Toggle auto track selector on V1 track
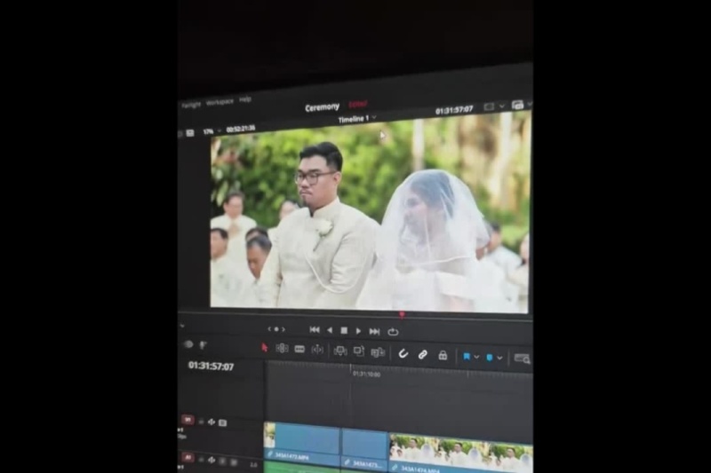This screenshot has width=711, height=473. click(212, 422)
